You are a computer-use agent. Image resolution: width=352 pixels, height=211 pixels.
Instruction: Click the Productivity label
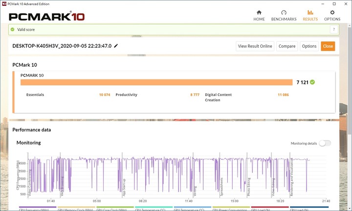click(126, 95)
